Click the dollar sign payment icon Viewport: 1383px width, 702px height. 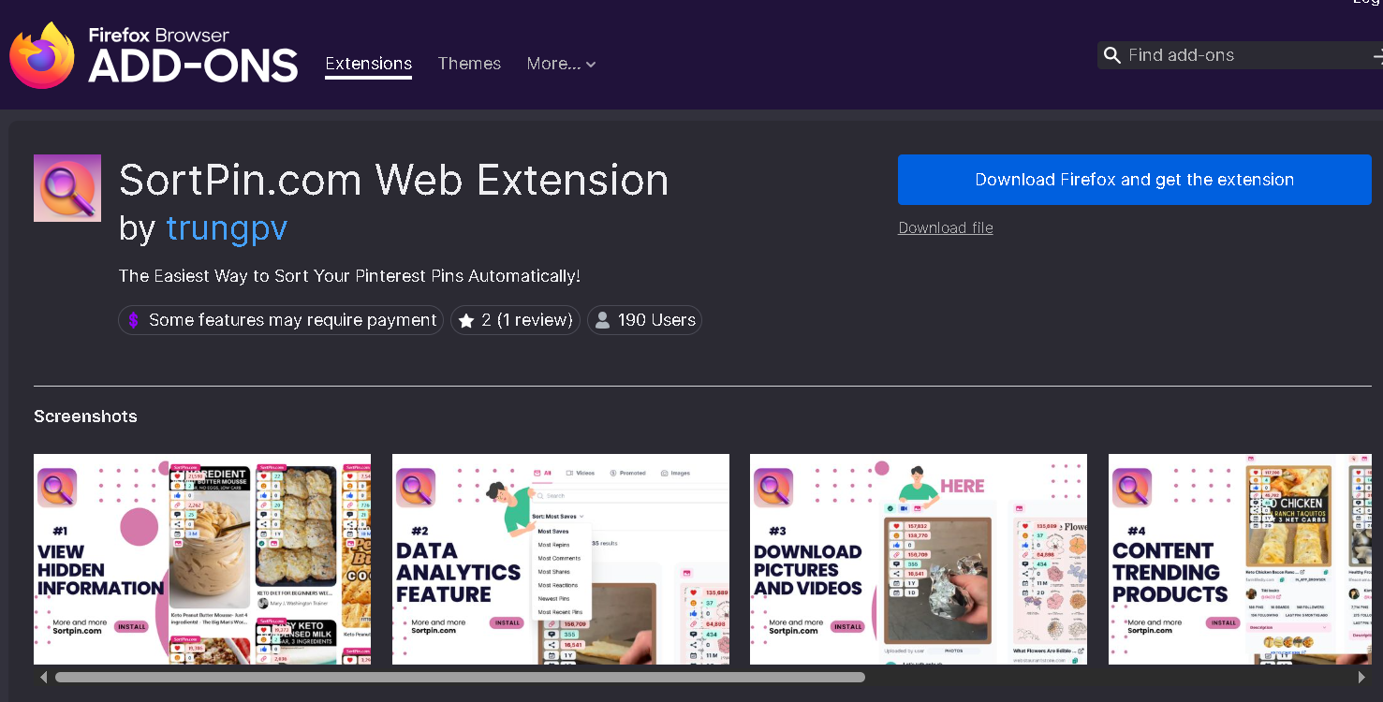[133, 320]
